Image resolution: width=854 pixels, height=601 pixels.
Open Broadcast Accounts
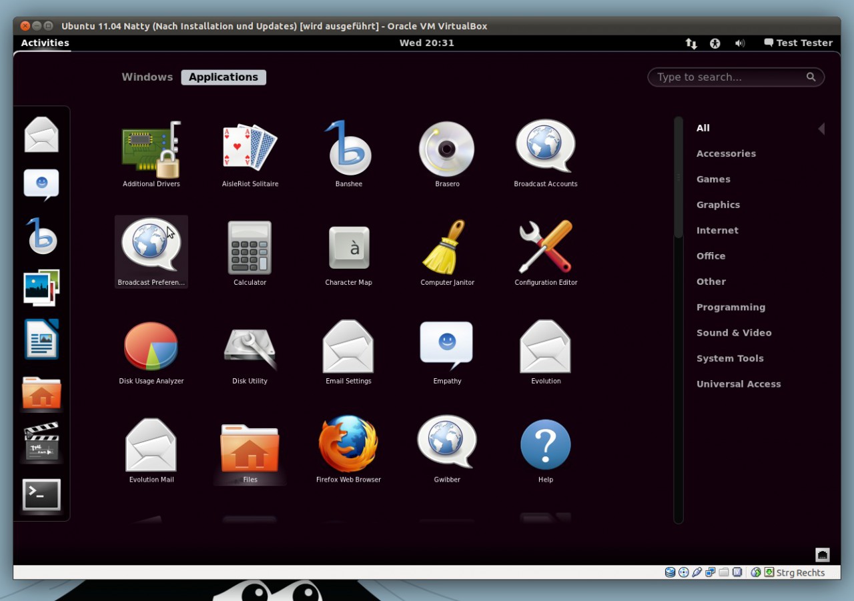[546, 154]
